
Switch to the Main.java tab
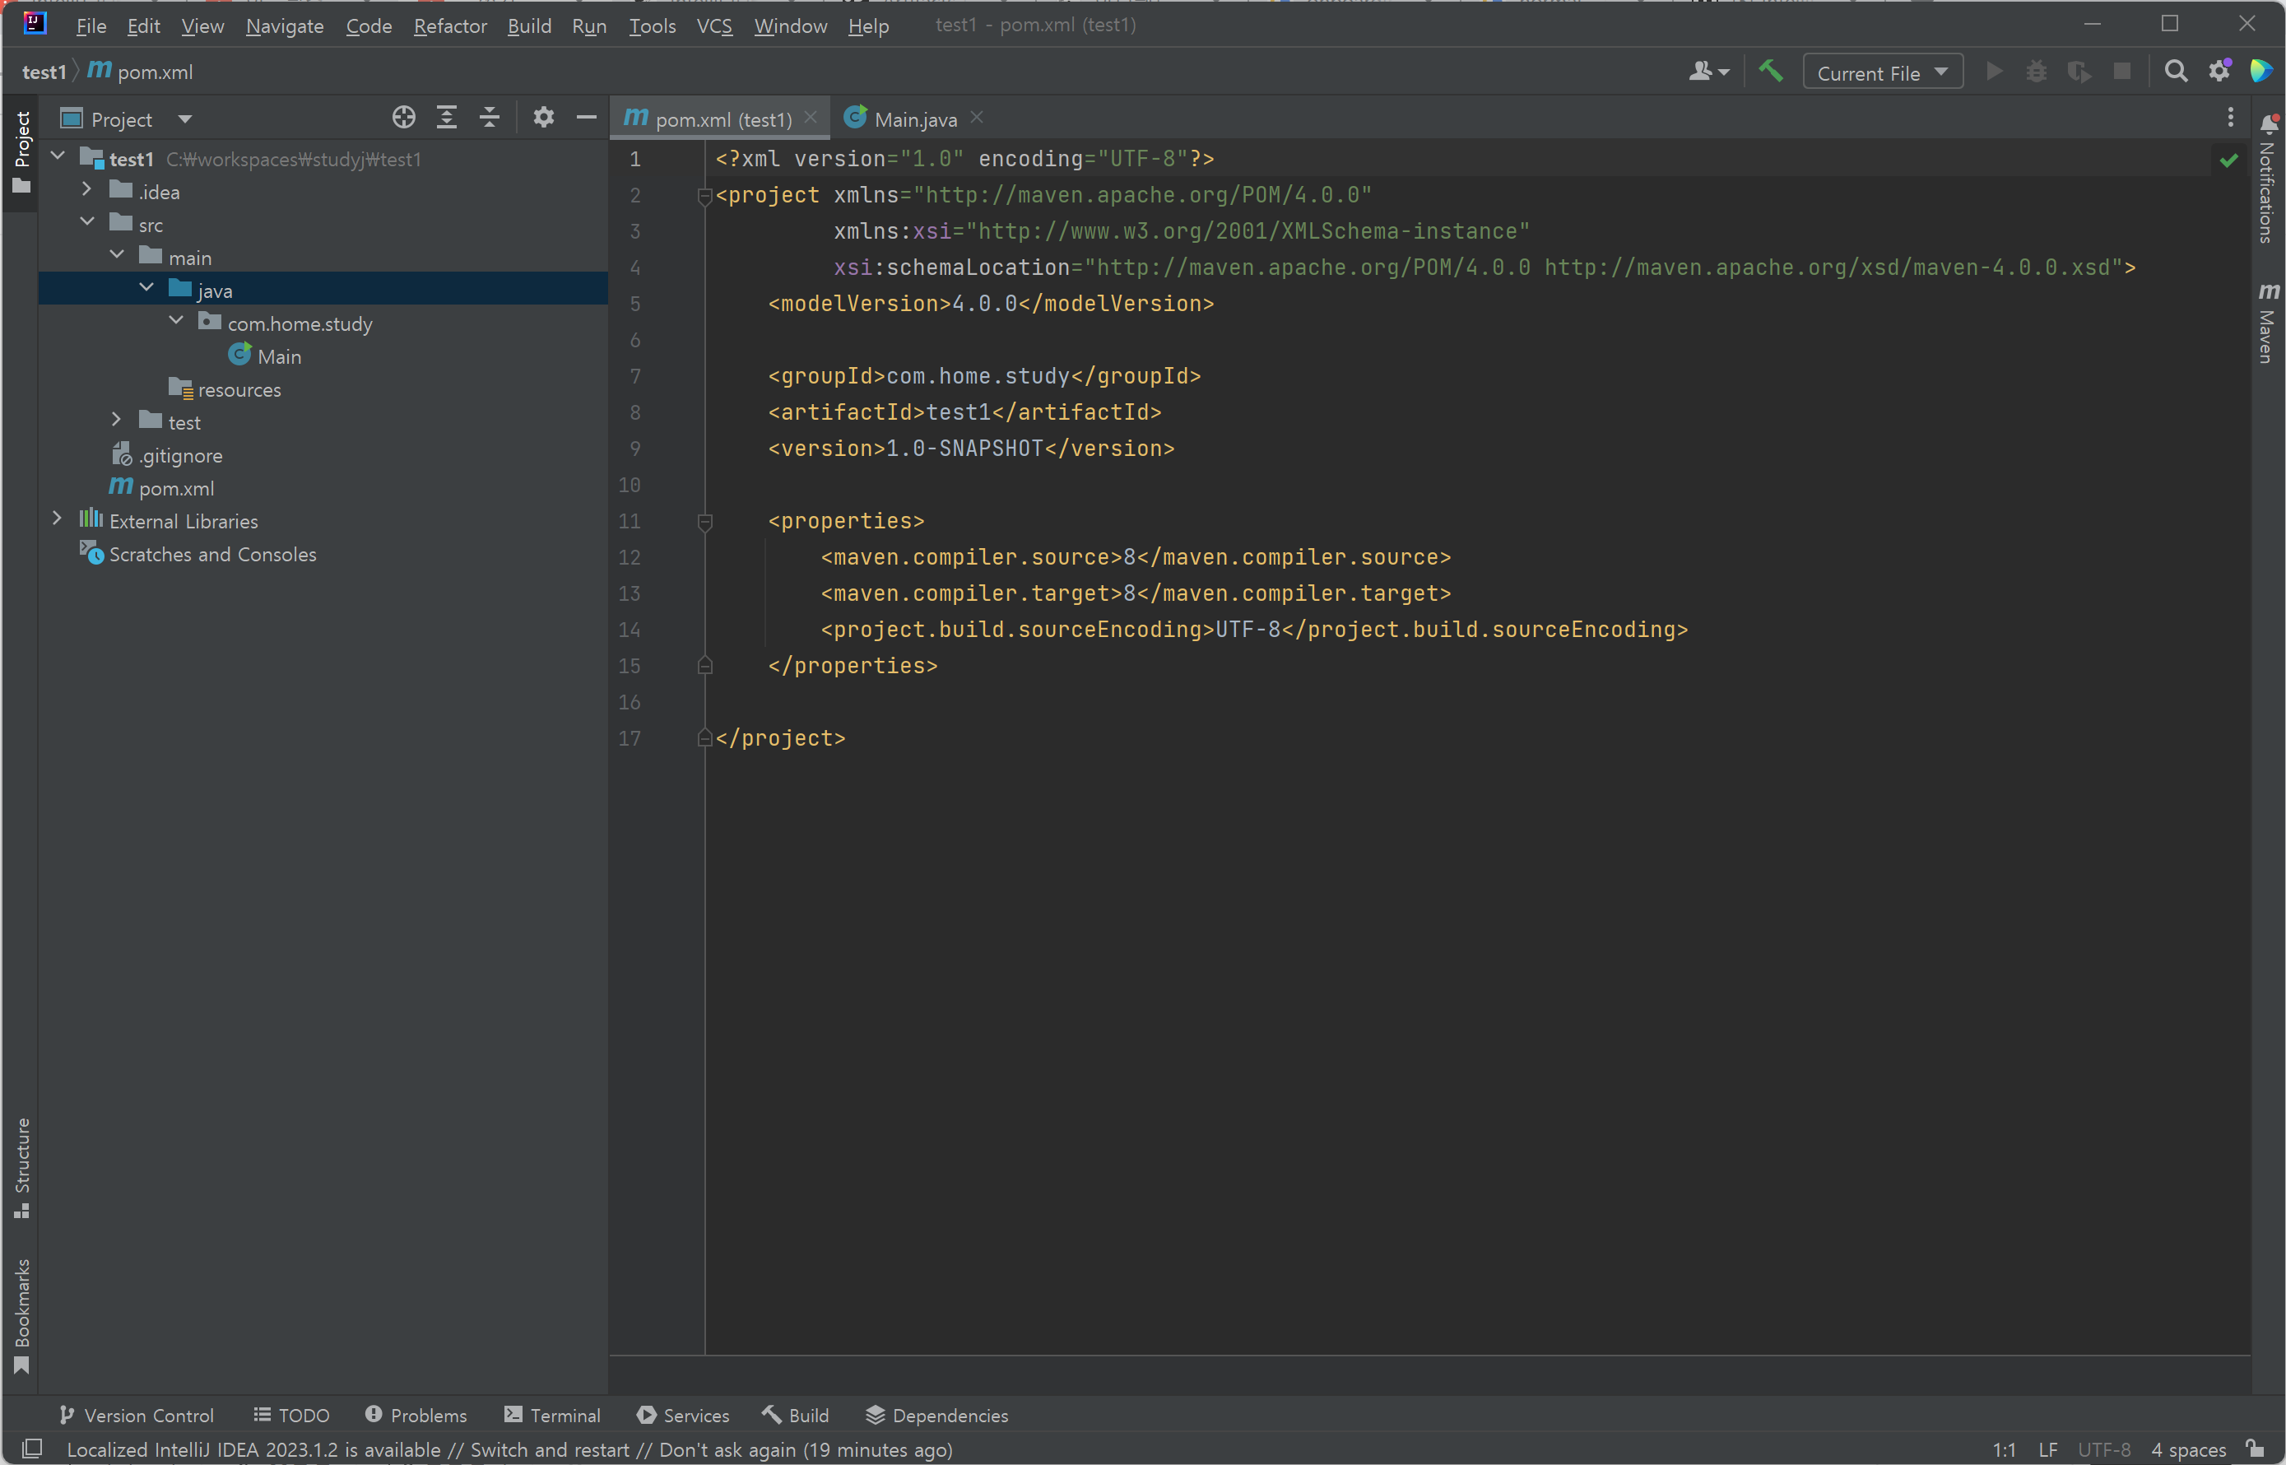(x=914, y=119)
